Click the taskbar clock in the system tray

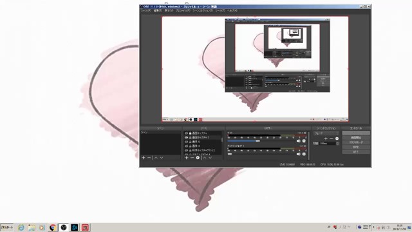[x=399, y=227]
